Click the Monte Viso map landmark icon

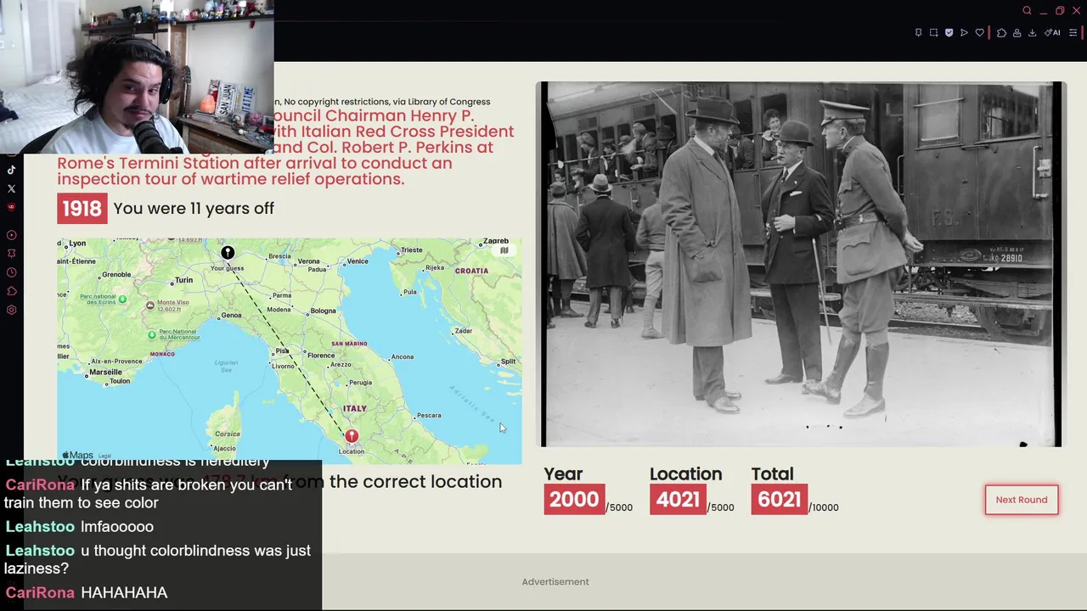(150, 305)
